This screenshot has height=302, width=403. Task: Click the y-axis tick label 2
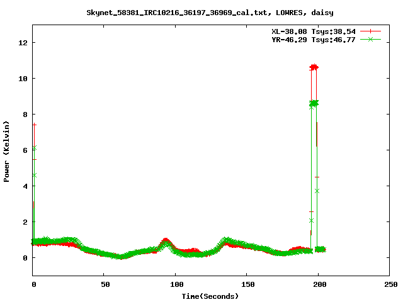click(x=25, y=222)
